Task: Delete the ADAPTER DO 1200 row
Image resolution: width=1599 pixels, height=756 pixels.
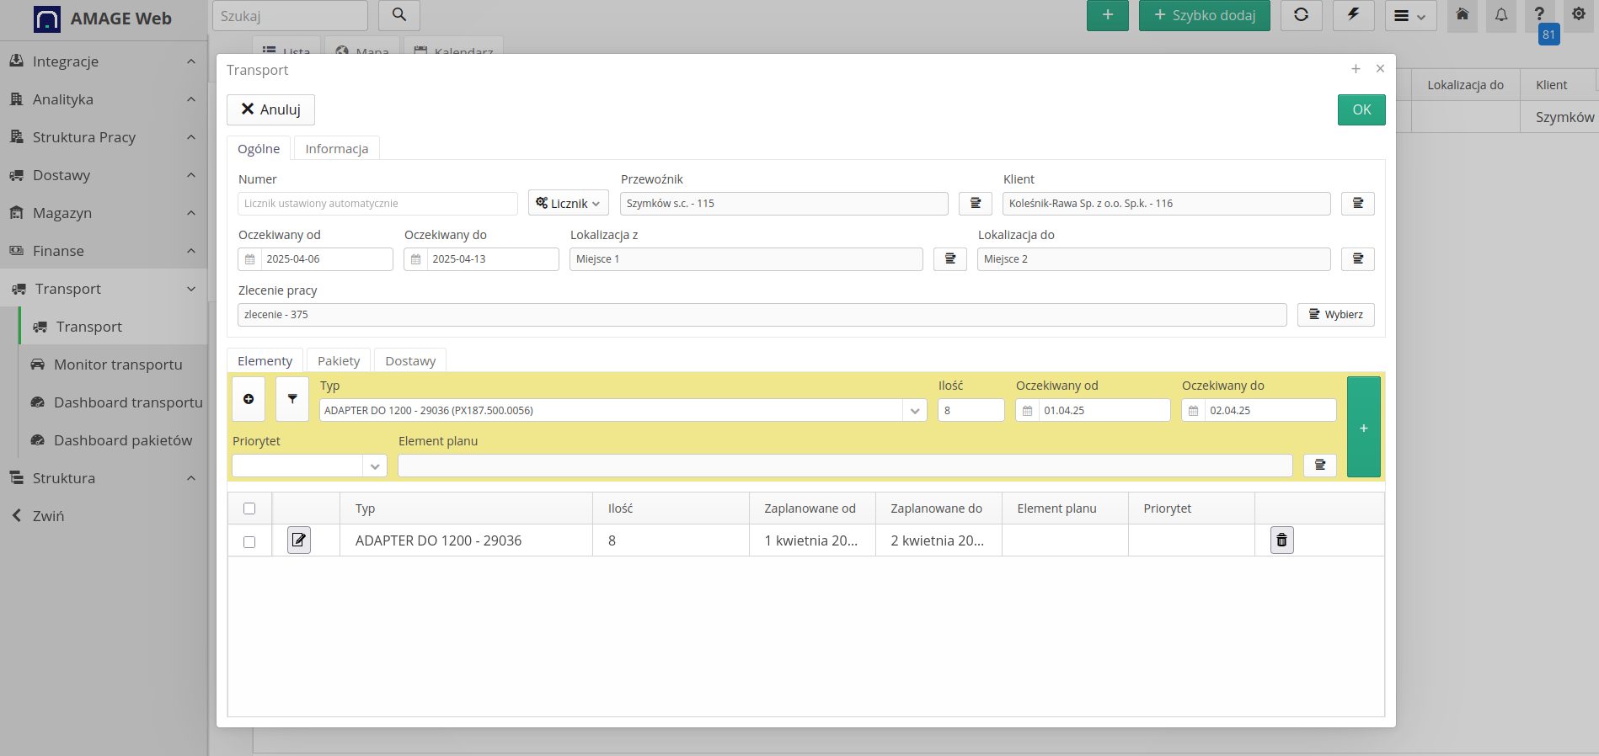Action: coord(1281,540)
